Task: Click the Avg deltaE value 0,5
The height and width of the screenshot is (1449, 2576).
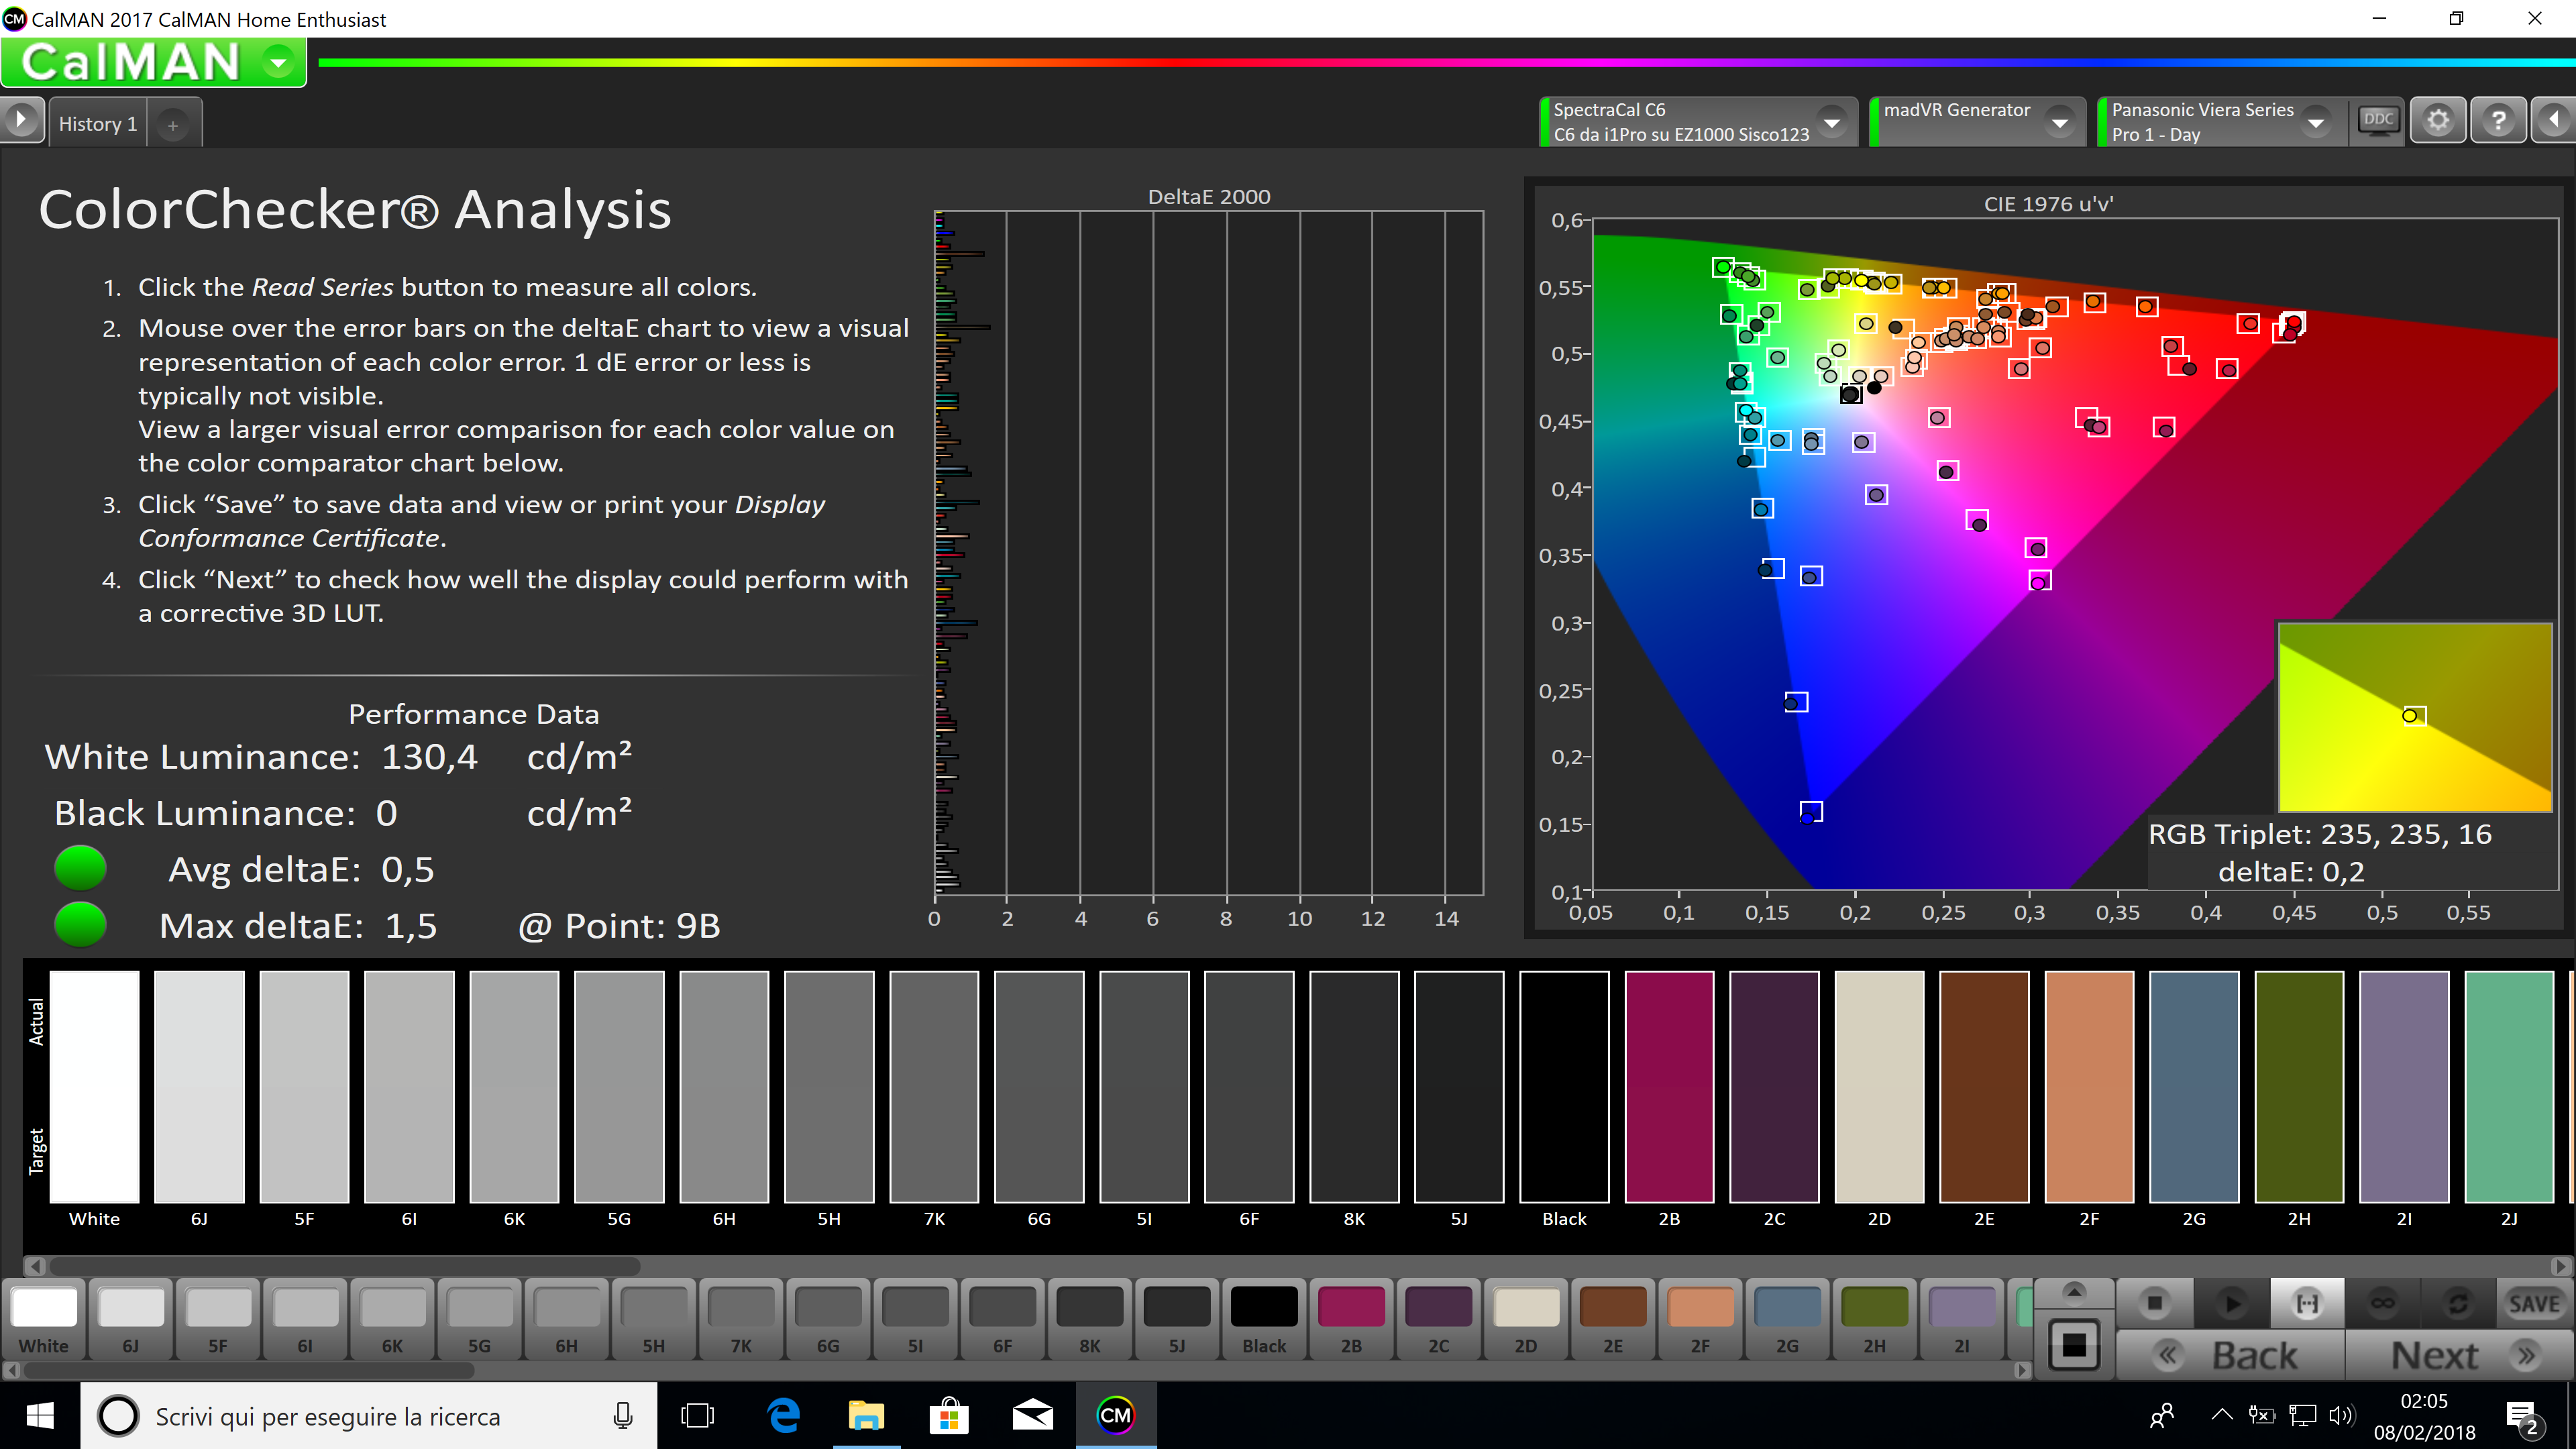Action: [x=408, y=870]
